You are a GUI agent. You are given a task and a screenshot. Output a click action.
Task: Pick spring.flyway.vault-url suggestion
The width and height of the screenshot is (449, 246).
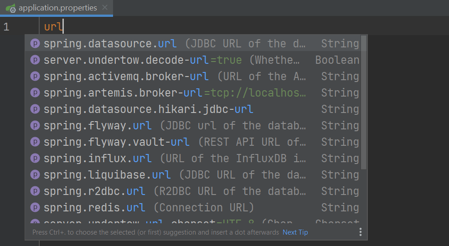click(x=116, y=142)
